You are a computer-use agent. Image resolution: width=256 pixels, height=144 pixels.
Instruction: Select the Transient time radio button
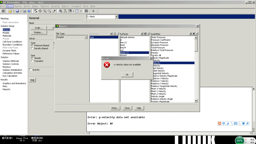[32, 61]
